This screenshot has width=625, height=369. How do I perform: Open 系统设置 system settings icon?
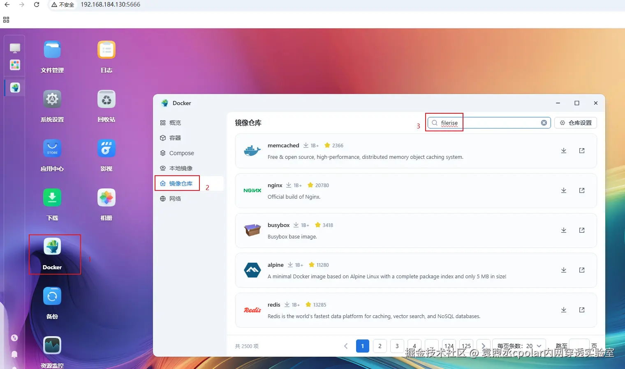click(52, 99)
